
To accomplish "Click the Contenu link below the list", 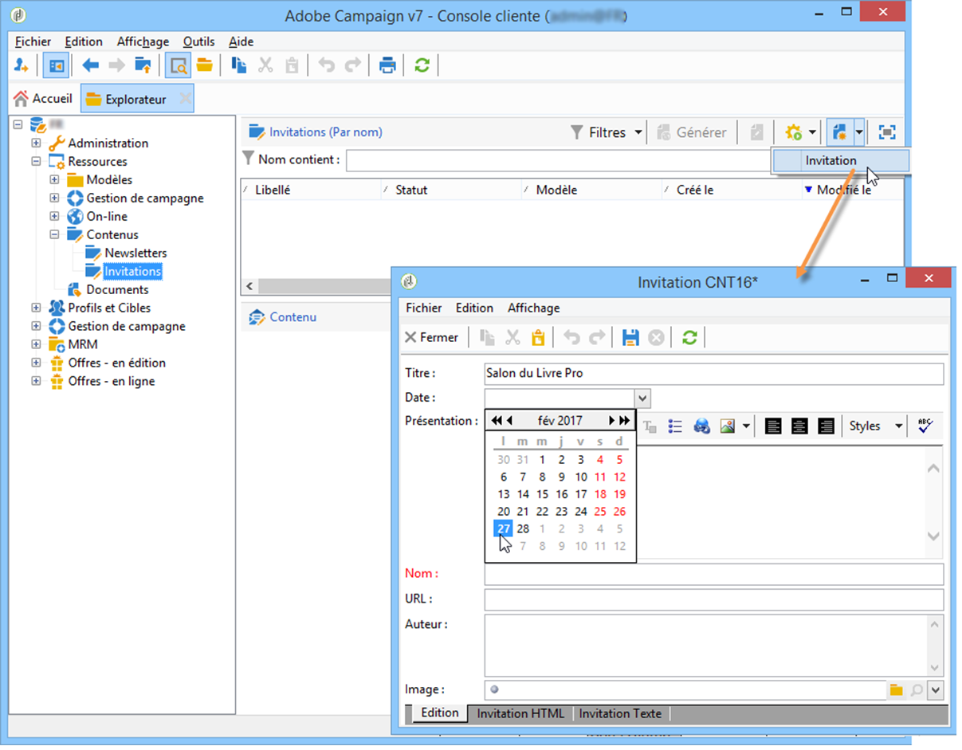I will coord(293,317).
